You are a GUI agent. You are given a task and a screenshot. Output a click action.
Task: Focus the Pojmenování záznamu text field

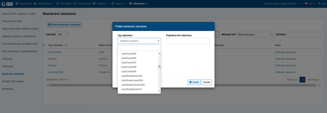[188, 41]
